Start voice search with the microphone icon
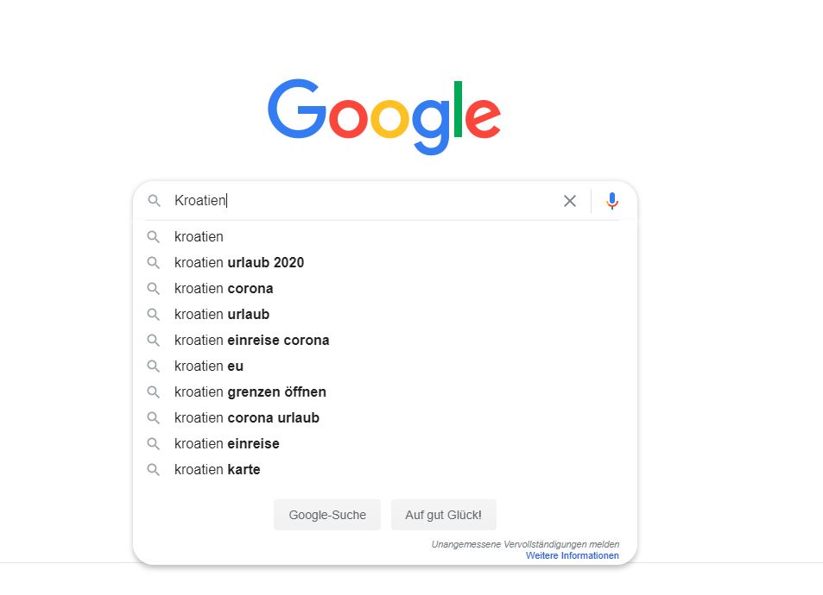The image size is (823, 595). coord(612,201)
